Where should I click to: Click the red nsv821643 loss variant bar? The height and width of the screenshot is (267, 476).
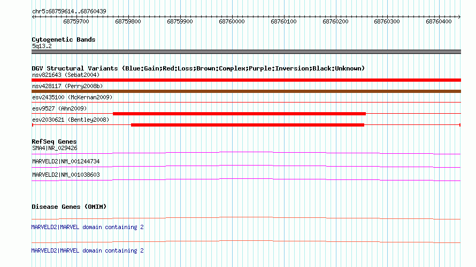[x=246, y=80]
